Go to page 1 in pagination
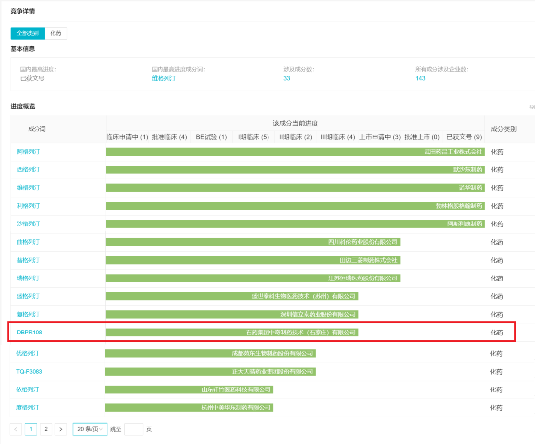 31,429
